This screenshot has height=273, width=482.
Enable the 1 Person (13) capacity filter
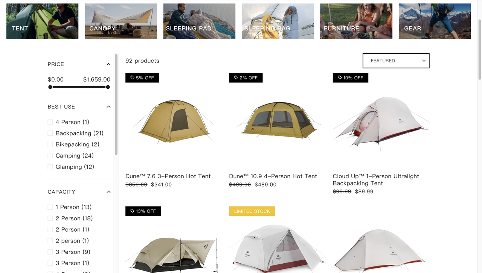[50, 207]
